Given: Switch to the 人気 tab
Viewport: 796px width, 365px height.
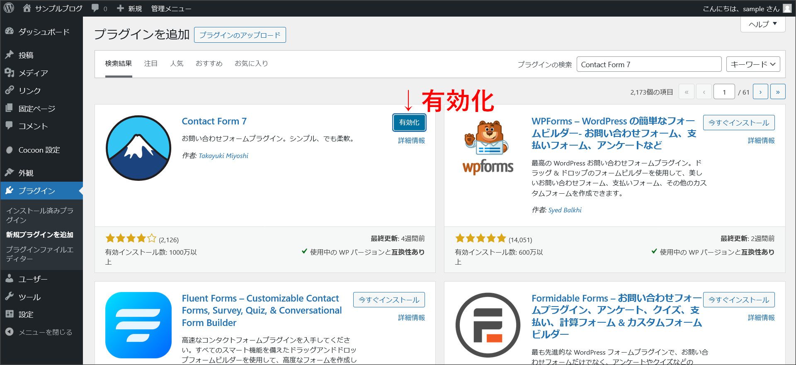Looking at the screenshot, I should (177, 63).
